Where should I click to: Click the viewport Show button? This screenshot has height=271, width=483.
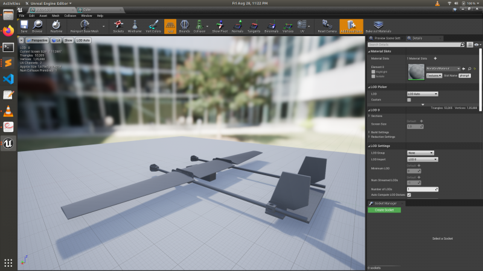pos(68,40)
